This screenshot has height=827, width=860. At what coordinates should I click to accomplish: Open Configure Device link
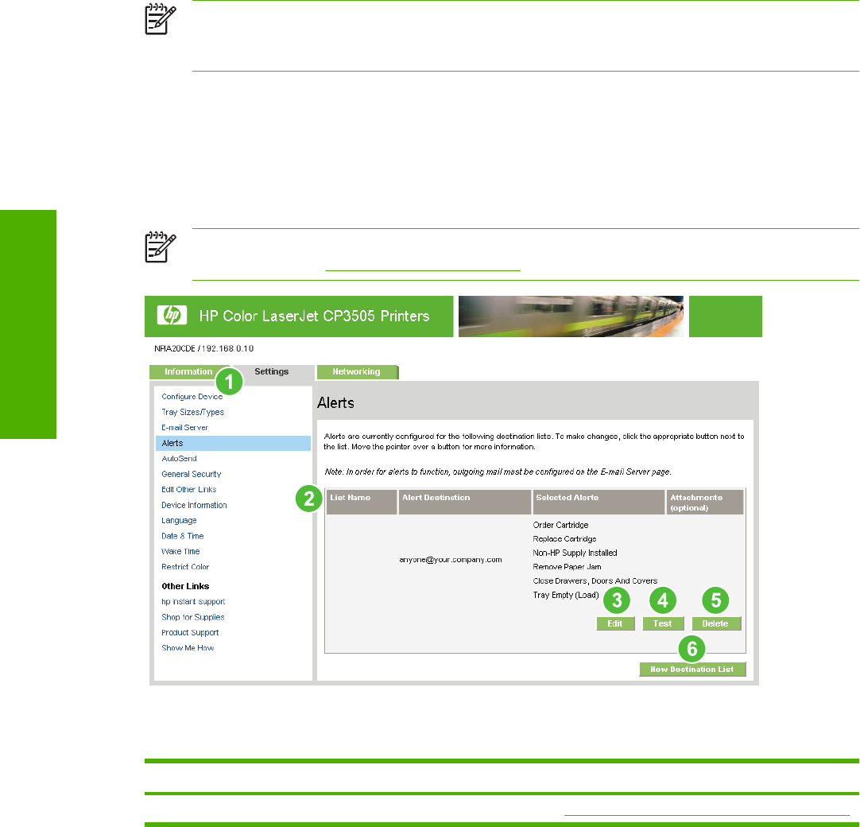pyautogui.click(x=192, y=397)
